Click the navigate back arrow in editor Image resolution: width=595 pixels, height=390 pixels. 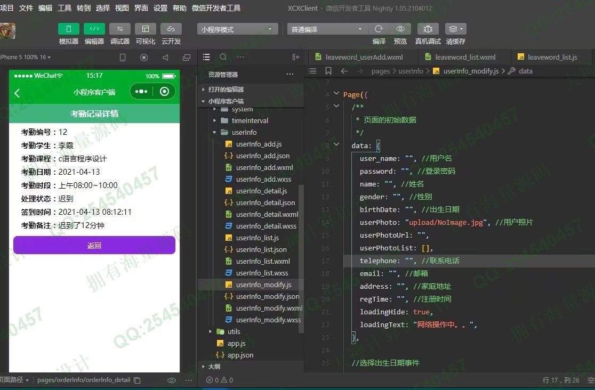(344, 71)
